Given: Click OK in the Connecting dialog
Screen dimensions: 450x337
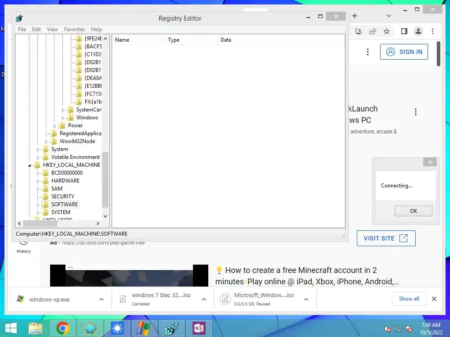Looking at the screenshot, I should click(x=413, y=211).
